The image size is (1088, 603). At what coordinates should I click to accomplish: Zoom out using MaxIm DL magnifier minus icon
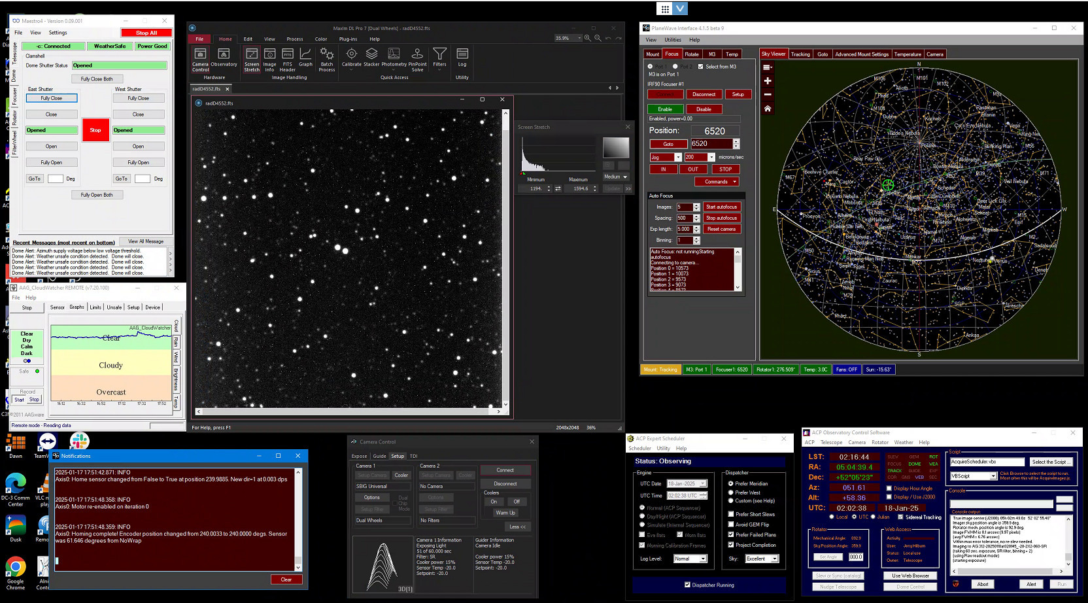point(598,38)
